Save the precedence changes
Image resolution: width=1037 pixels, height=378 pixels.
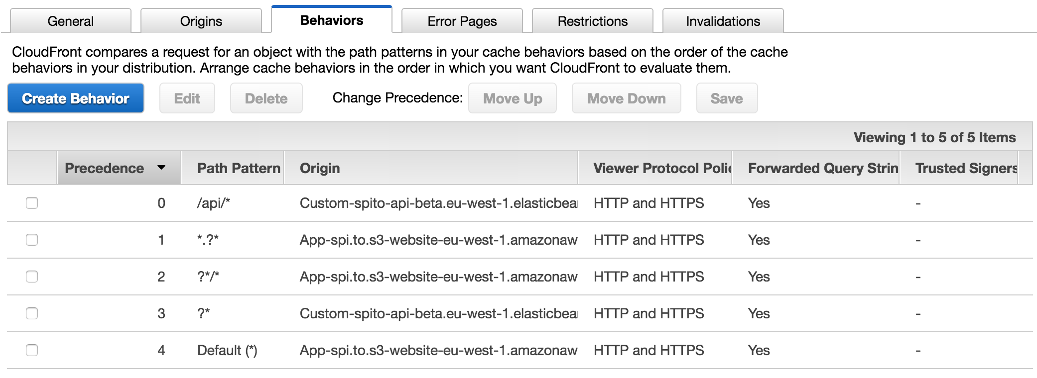click(x=727, y=98)
